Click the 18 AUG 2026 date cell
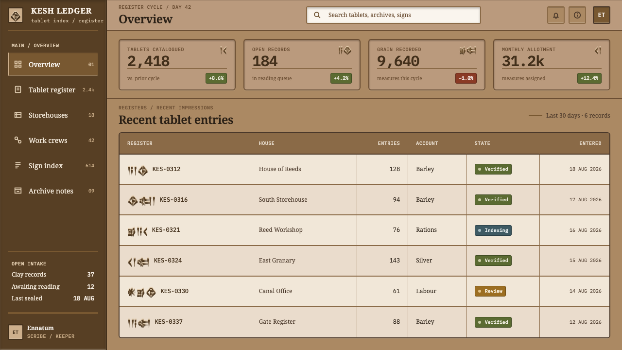This screenshot has width=622, height=350. 574,169
